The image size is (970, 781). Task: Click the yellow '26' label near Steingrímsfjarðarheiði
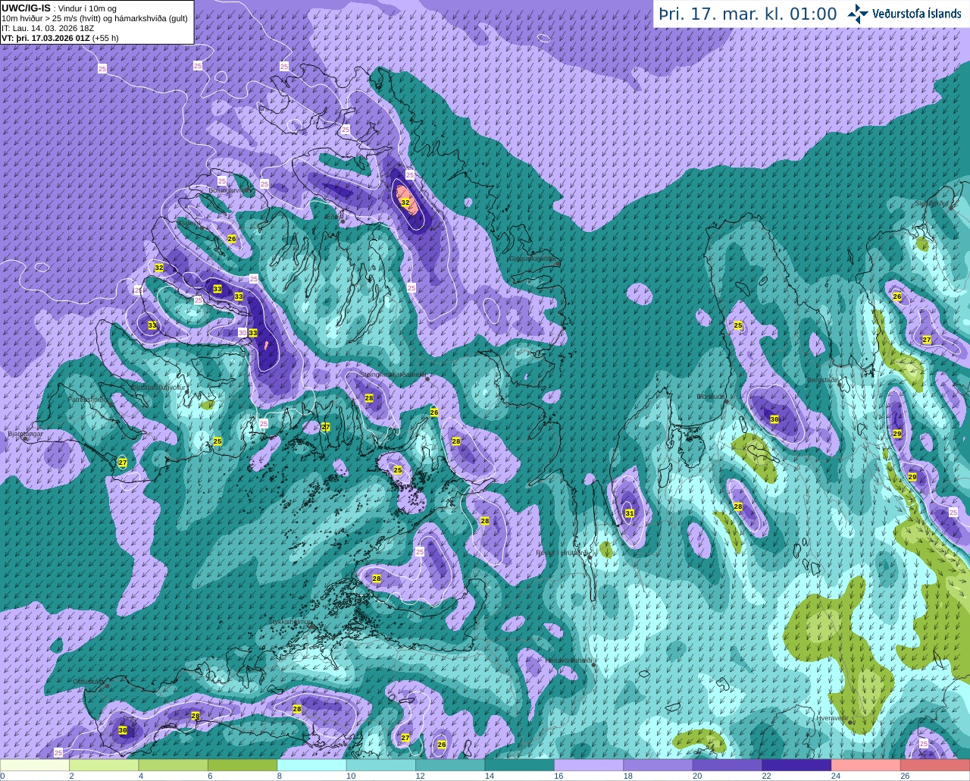click(434, 412)
